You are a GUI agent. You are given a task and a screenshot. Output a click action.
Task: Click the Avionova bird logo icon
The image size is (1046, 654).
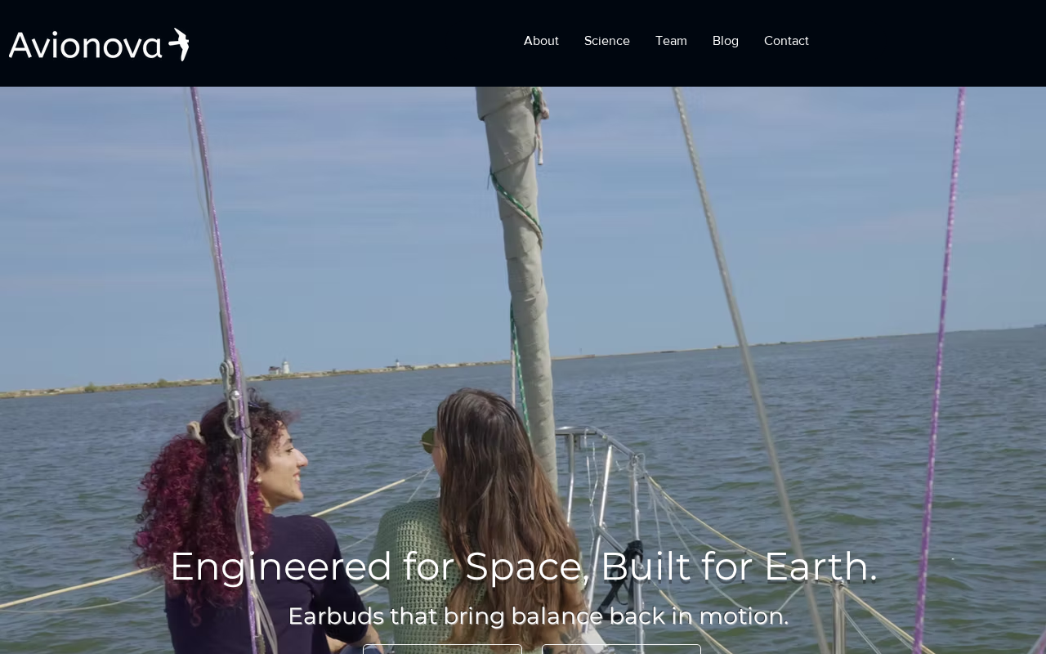[x=179, y=44]
